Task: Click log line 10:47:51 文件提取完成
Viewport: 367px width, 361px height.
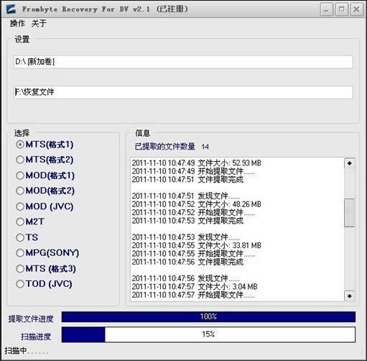Action: coord(187,180)
